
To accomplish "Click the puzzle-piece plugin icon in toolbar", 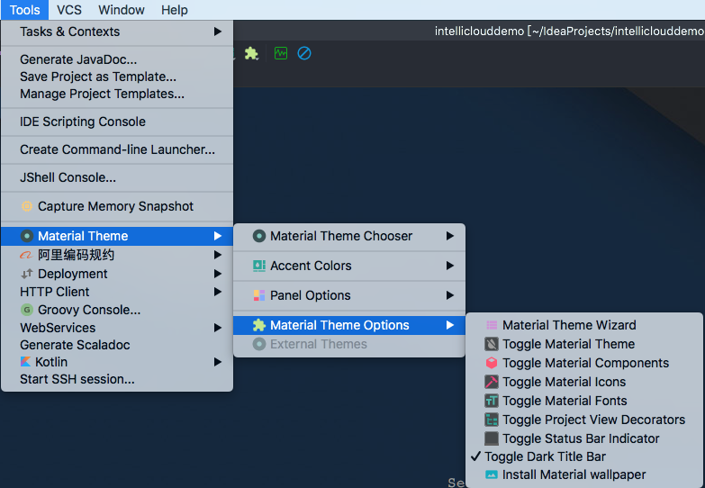I will click(x=251, y=53).
